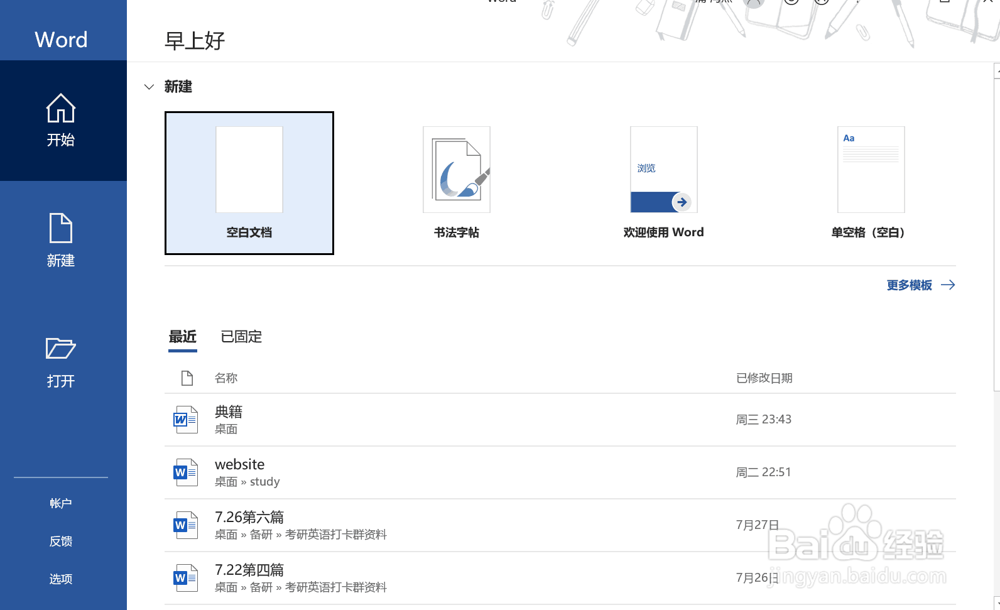
Task: Click the 周三 23:43 modified date
Action: coord(764,420)
